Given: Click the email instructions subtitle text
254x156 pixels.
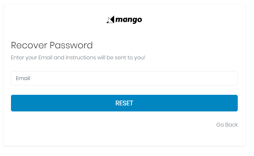Looking at the screenshot, I should pos(78,58).
